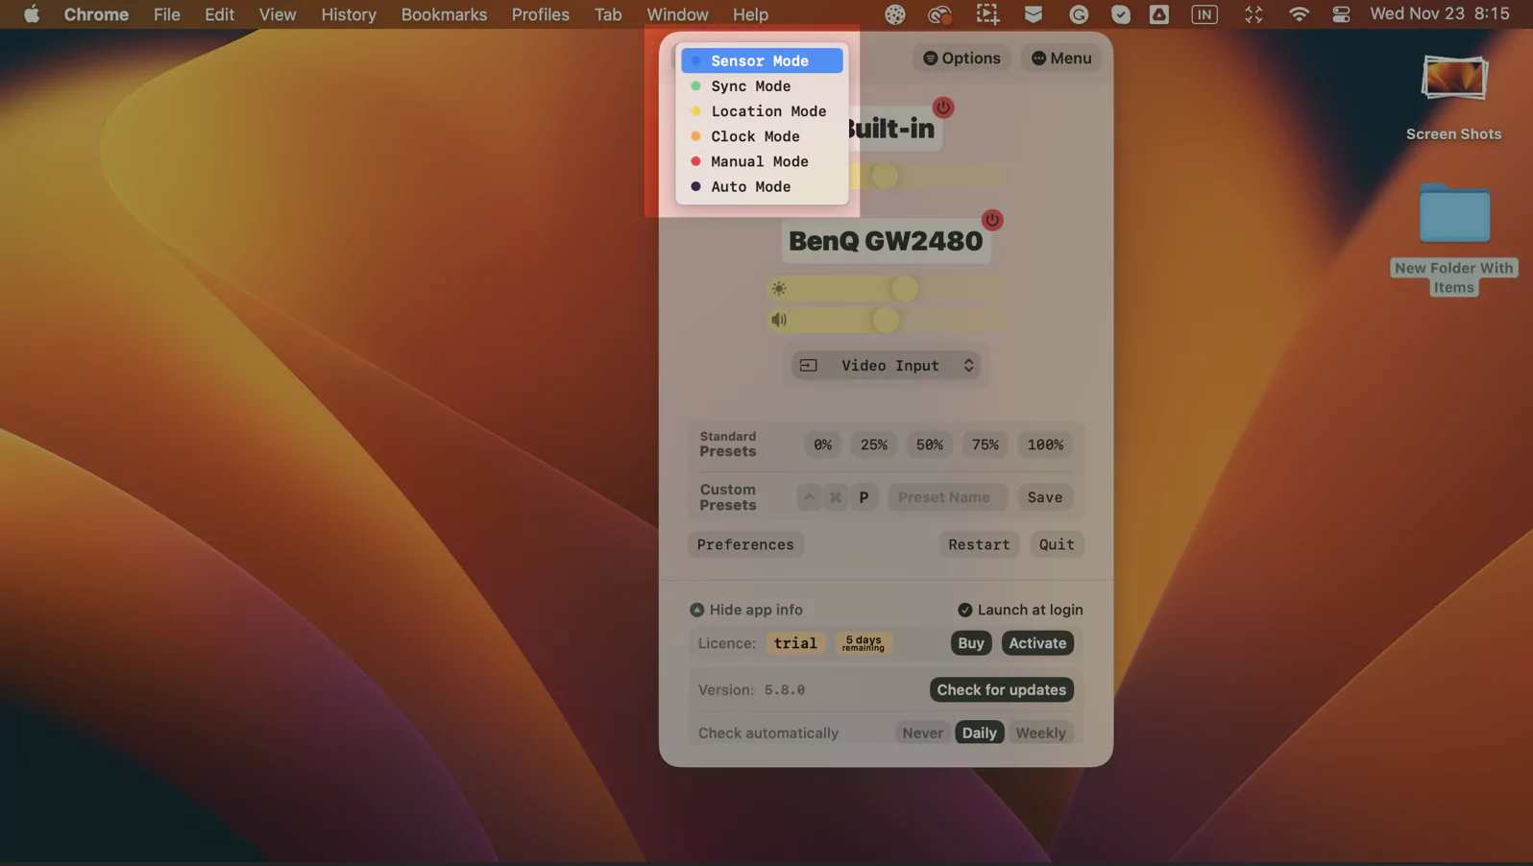This screenshot has height=866, width=1533.
Task: Click the BenQ volume speaker icon
Action: 779,320
